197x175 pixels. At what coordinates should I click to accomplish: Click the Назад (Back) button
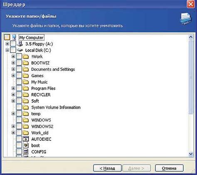point(107,168)
